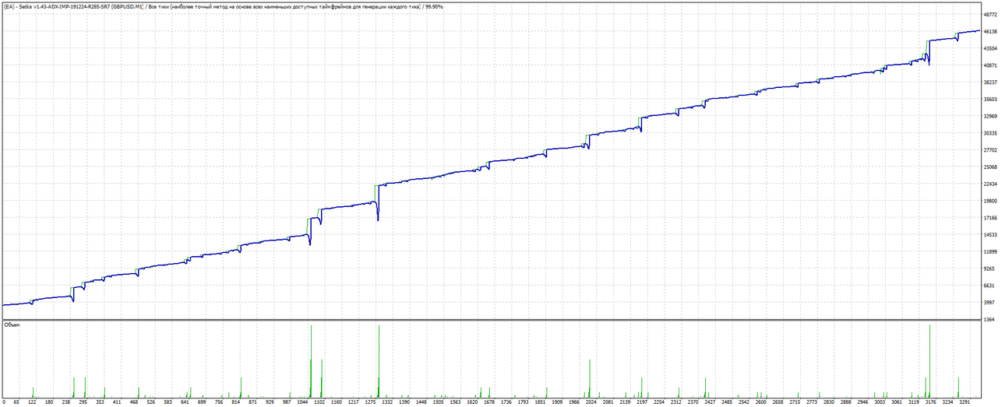Image resolution: width=1005 pixels, height=407 pixels.
Task: Click the x-axis label 1102
Action: pos(319,402)
